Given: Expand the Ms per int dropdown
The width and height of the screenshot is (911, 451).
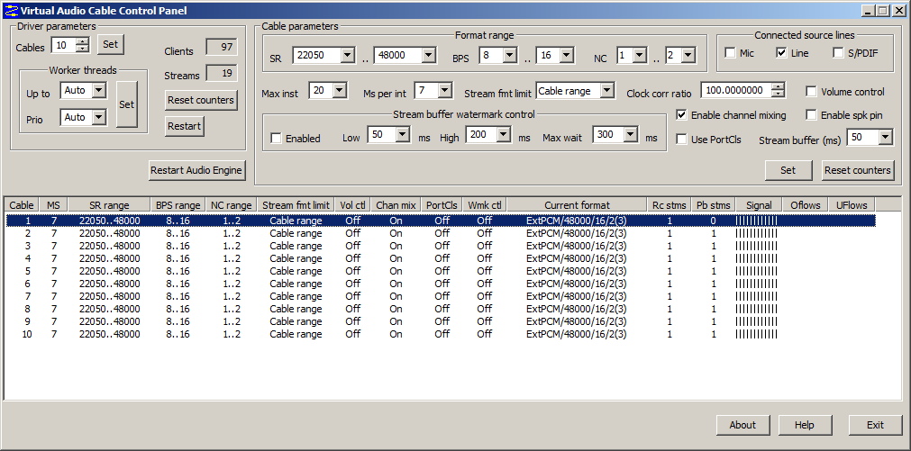Looking at the screenshot, I should (x=445, y=91).
